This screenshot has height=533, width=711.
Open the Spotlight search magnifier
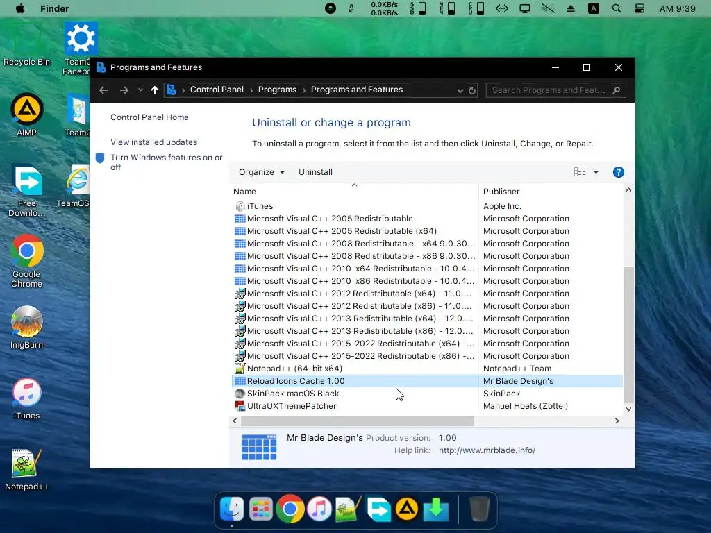point(617,8)
